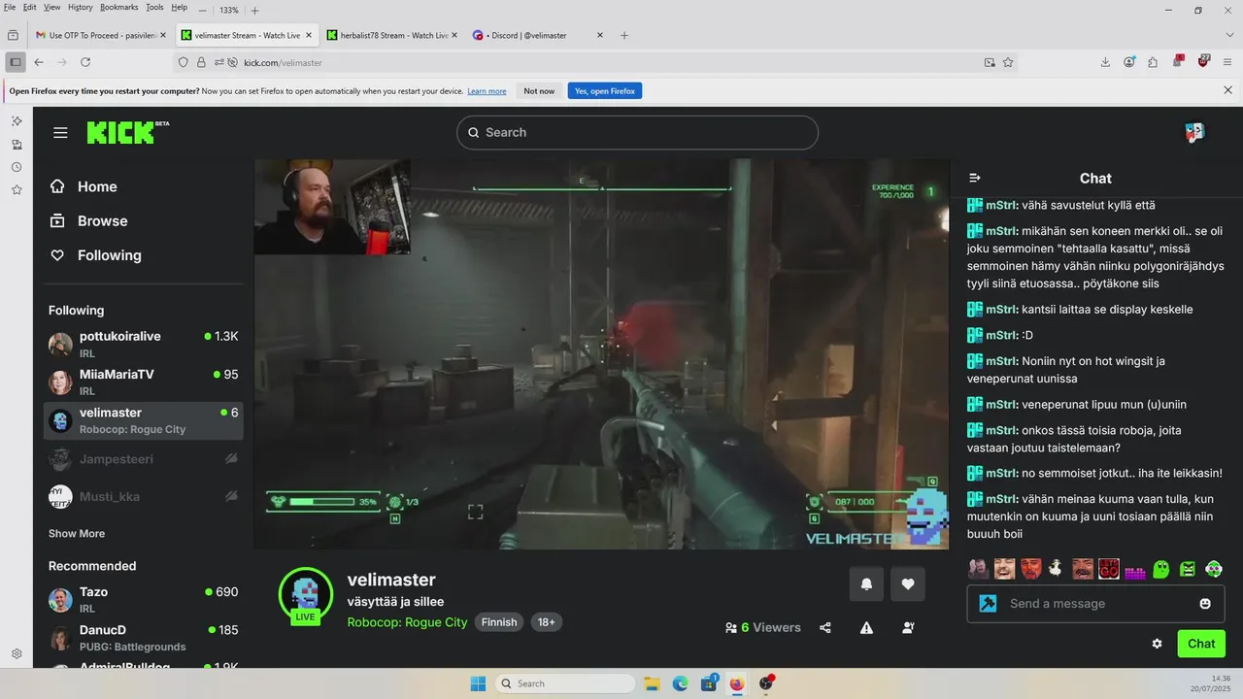Open the Firefox history sidebar icon
Viewport: 1243px width, 699px height.
17,167
